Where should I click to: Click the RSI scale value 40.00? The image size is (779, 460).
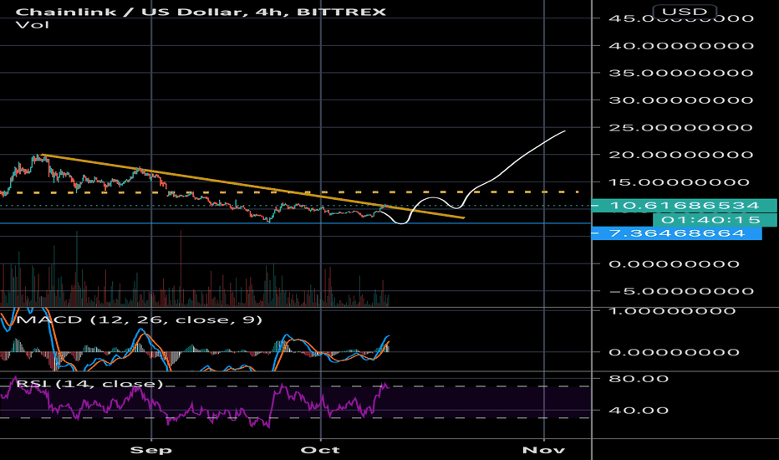pos(639,411)
